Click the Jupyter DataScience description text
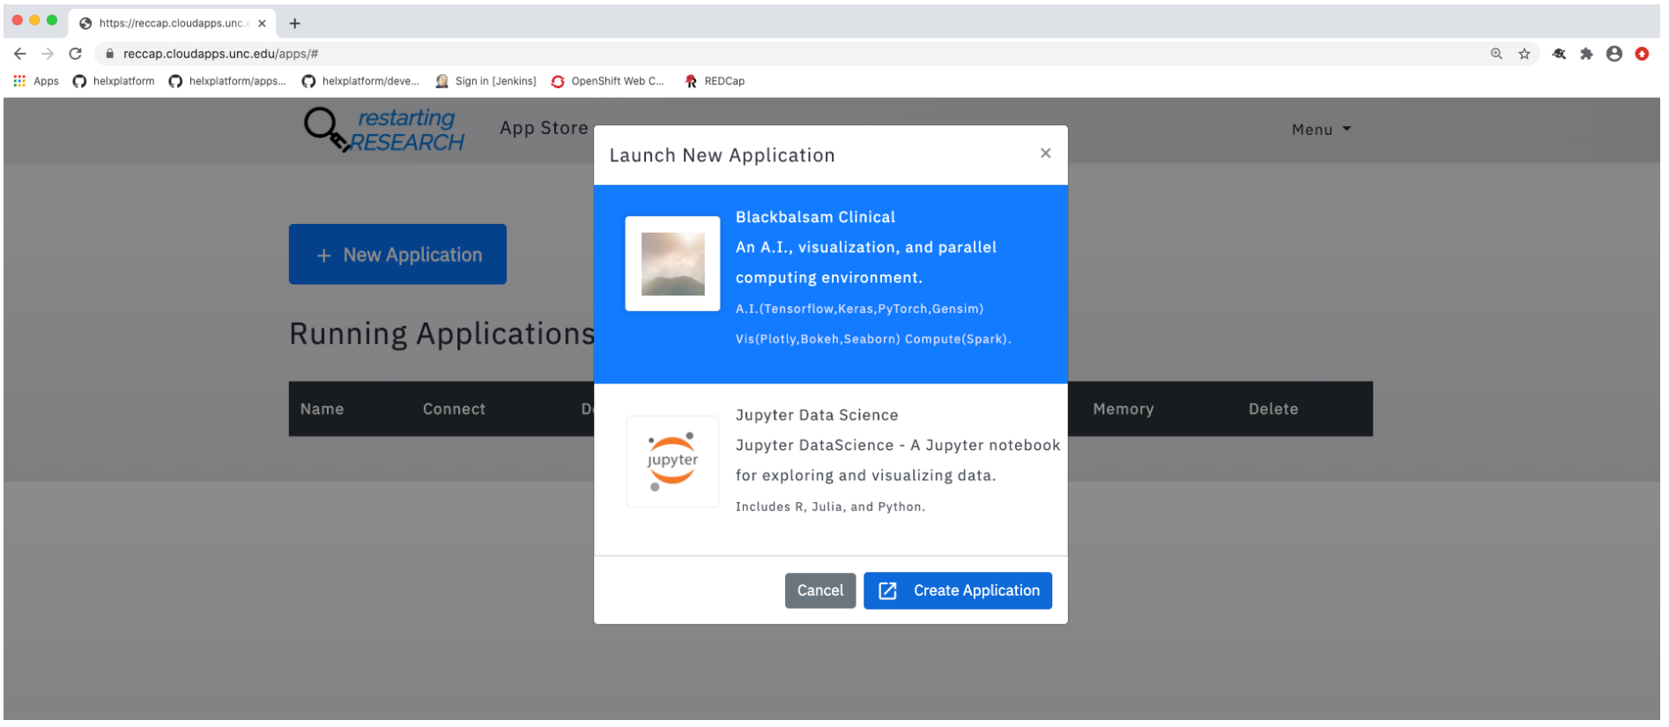The image size is (1669, 727). click(x=898, y=460)
